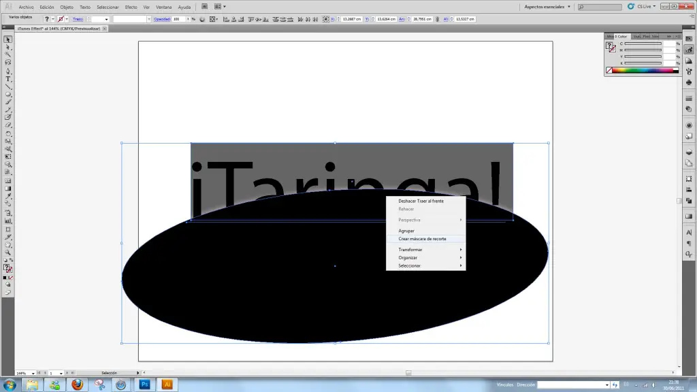
Task: Switch to the Color panel tab
Action: pos(621,37)
